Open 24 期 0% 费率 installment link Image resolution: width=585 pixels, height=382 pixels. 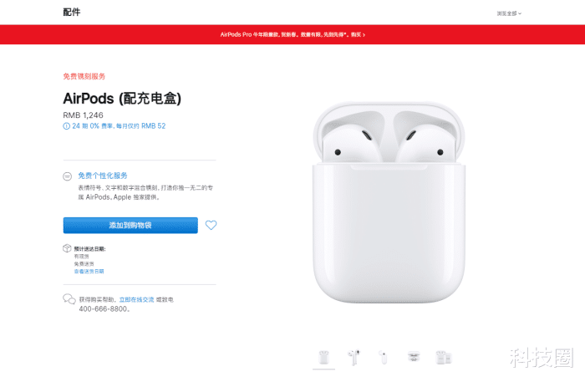click(119, 126)
